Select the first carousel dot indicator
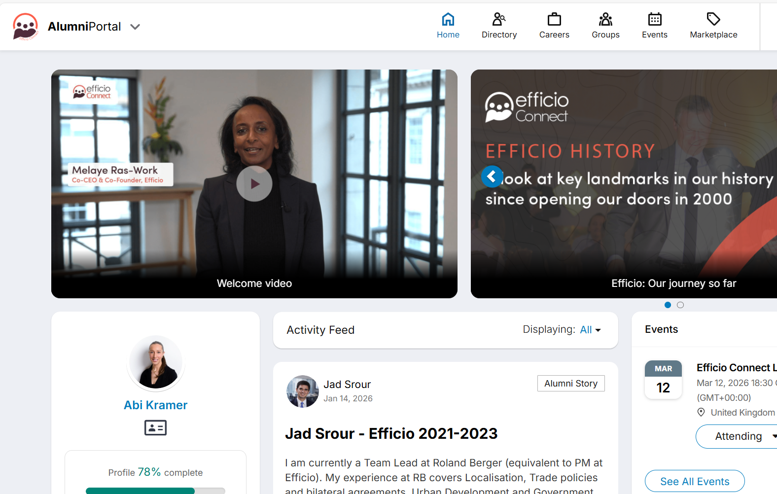Image resolution: width=777 pixels, height=494 pixels. click(668, 305)
